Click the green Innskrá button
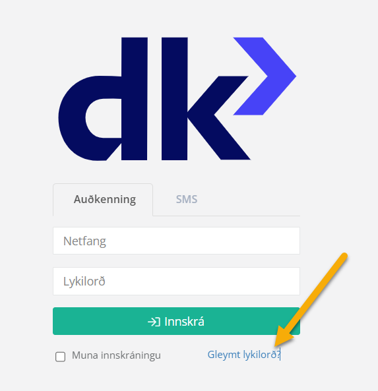Image resolution: width=378 pixels, height=391 pixels. pyautogui.click(x=176, y=321)
